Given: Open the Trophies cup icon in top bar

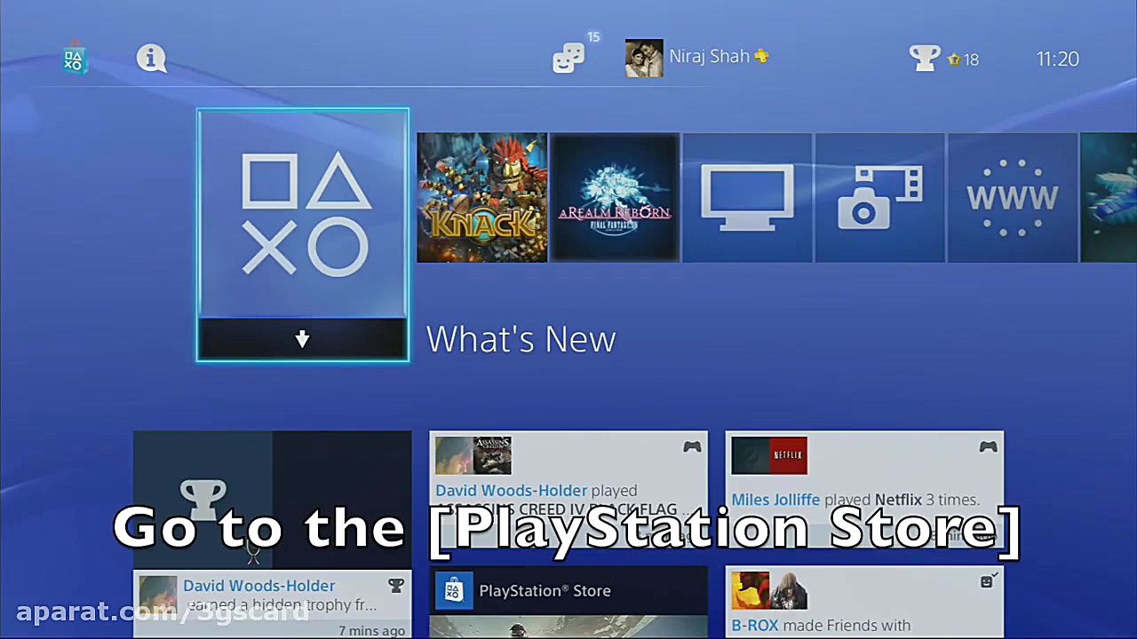Looking at the screenshot, I should click(x=925, y=59).
